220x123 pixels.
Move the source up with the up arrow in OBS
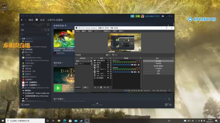tap(105, 87)
